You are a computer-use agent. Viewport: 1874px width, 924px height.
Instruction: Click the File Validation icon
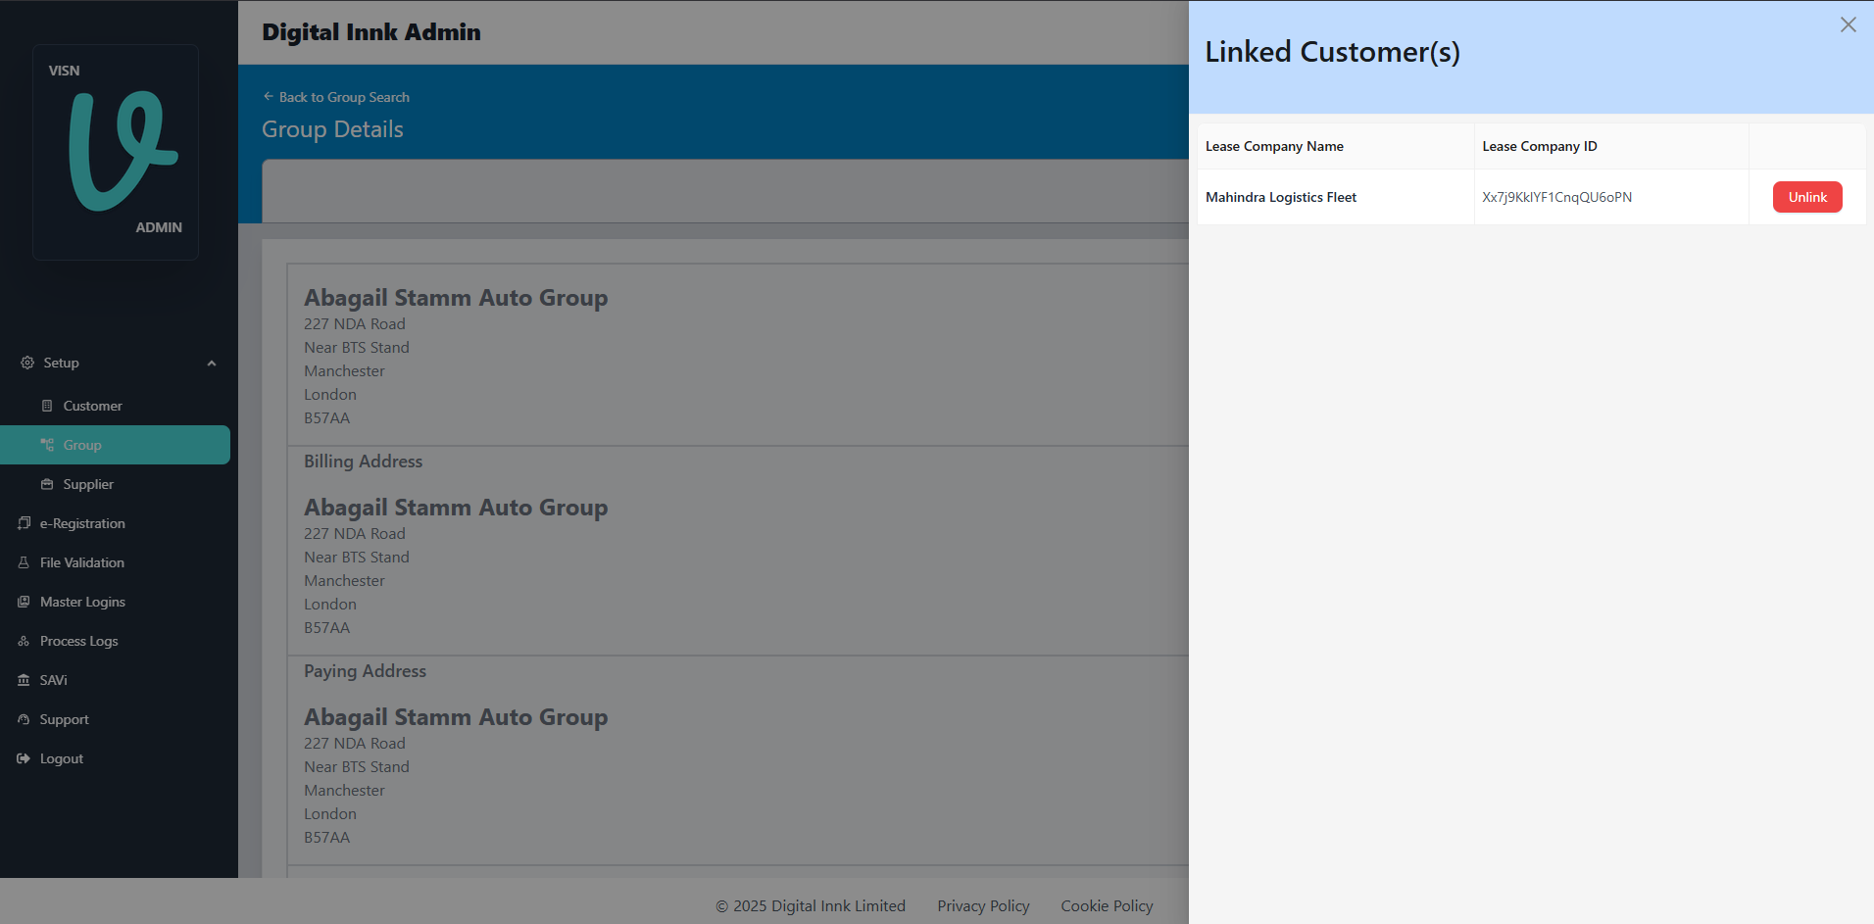25,562
